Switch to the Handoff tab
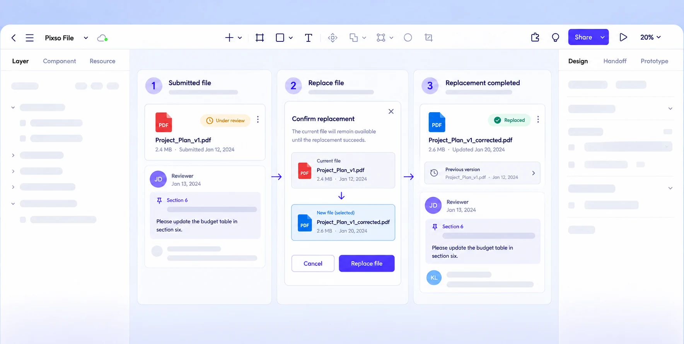This screenshot has height=344, width=684. (x=615, y=61)
